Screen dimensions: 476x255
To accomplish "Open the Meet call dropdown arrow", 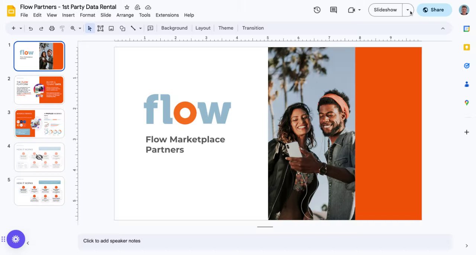I will 360,10.
